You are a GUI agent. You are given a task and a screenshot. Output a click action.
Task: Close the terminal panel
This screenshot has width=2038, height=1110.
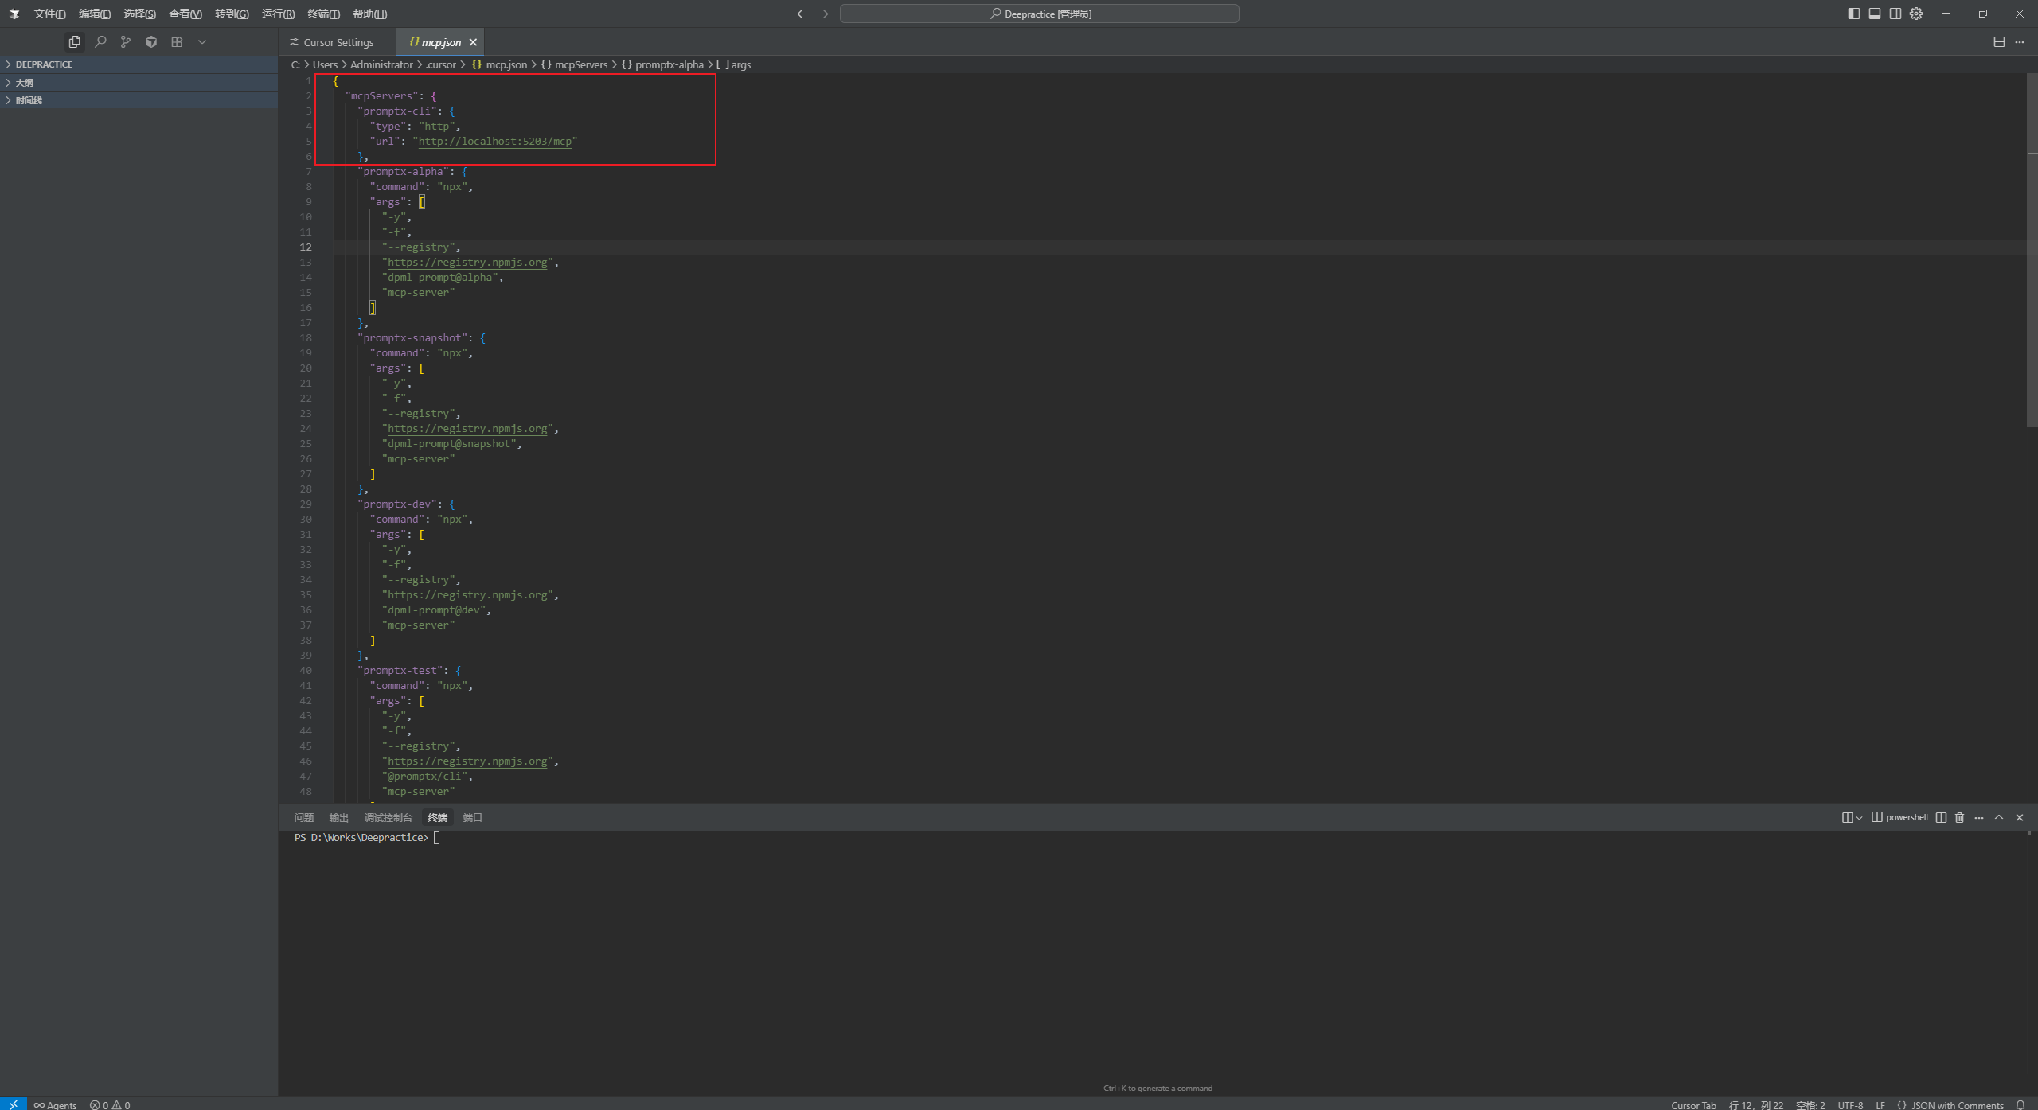[2020, 817]
